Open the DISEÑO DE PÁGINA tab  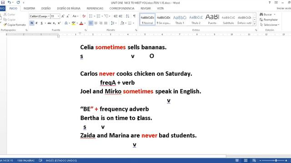point(69,8)
